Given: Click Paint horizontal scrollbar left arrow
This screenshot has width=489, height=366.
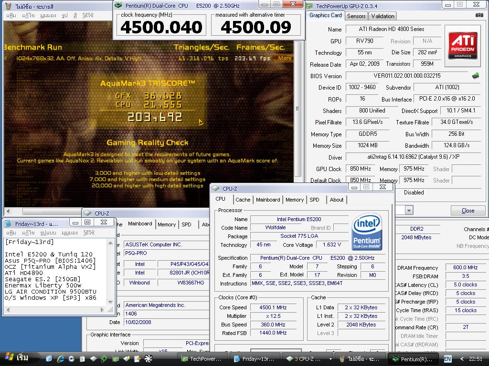Looking at the screenshot, I should (8, 211).
